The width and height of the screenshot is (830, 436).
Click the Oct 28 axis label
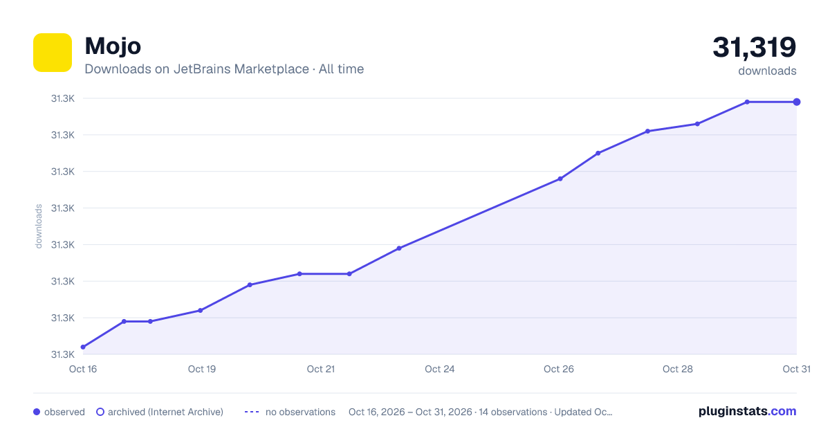pyautogui.click(x=678, y=369)
